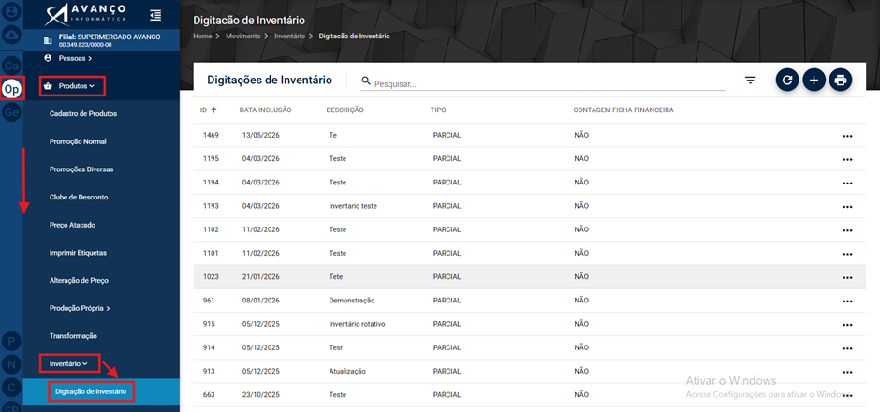Screen dimensions: 880x412
Task: Click the user profile icon in the top-left corner
Action: (x=12, y=10)
